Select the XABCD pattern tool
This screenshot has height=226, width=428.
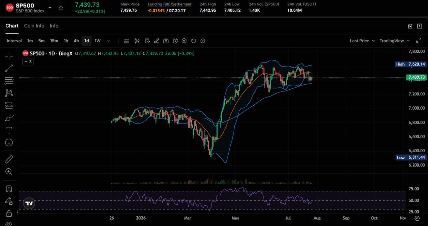(9, 93)
